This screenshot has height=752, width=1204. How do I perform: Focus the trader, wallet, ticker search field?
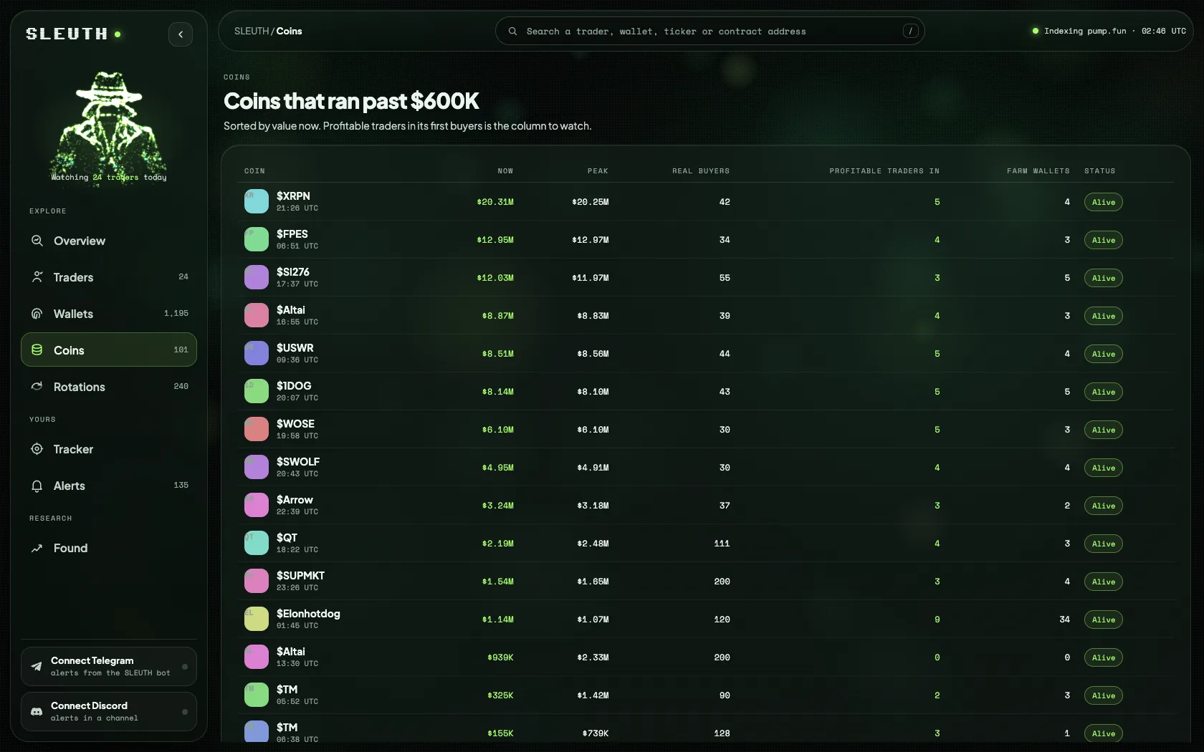[709, 32]
